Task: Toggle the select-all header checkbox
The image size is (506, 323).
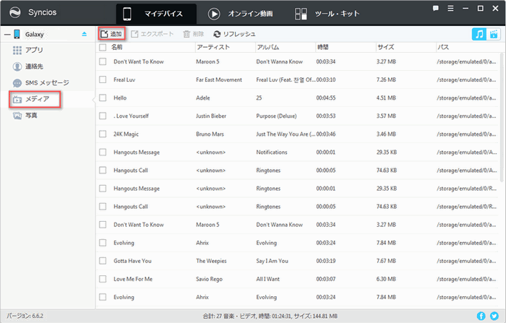Action: tap(103, 48)
